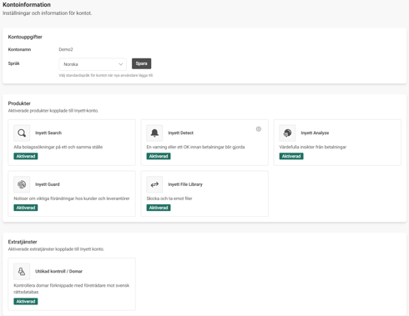
Task: Click the Extratjänster section heading
Action: point(23,242)
